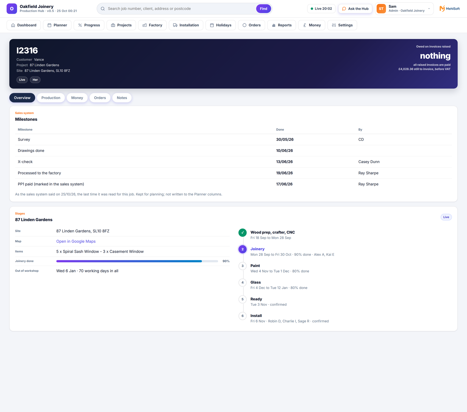Click the Ask the Hub chat bubble icon

pos(344,9)
